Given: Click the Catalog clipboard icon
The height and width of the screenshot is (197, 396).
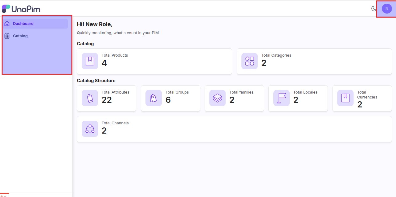Looking at the screenshot, I should 7,36.
